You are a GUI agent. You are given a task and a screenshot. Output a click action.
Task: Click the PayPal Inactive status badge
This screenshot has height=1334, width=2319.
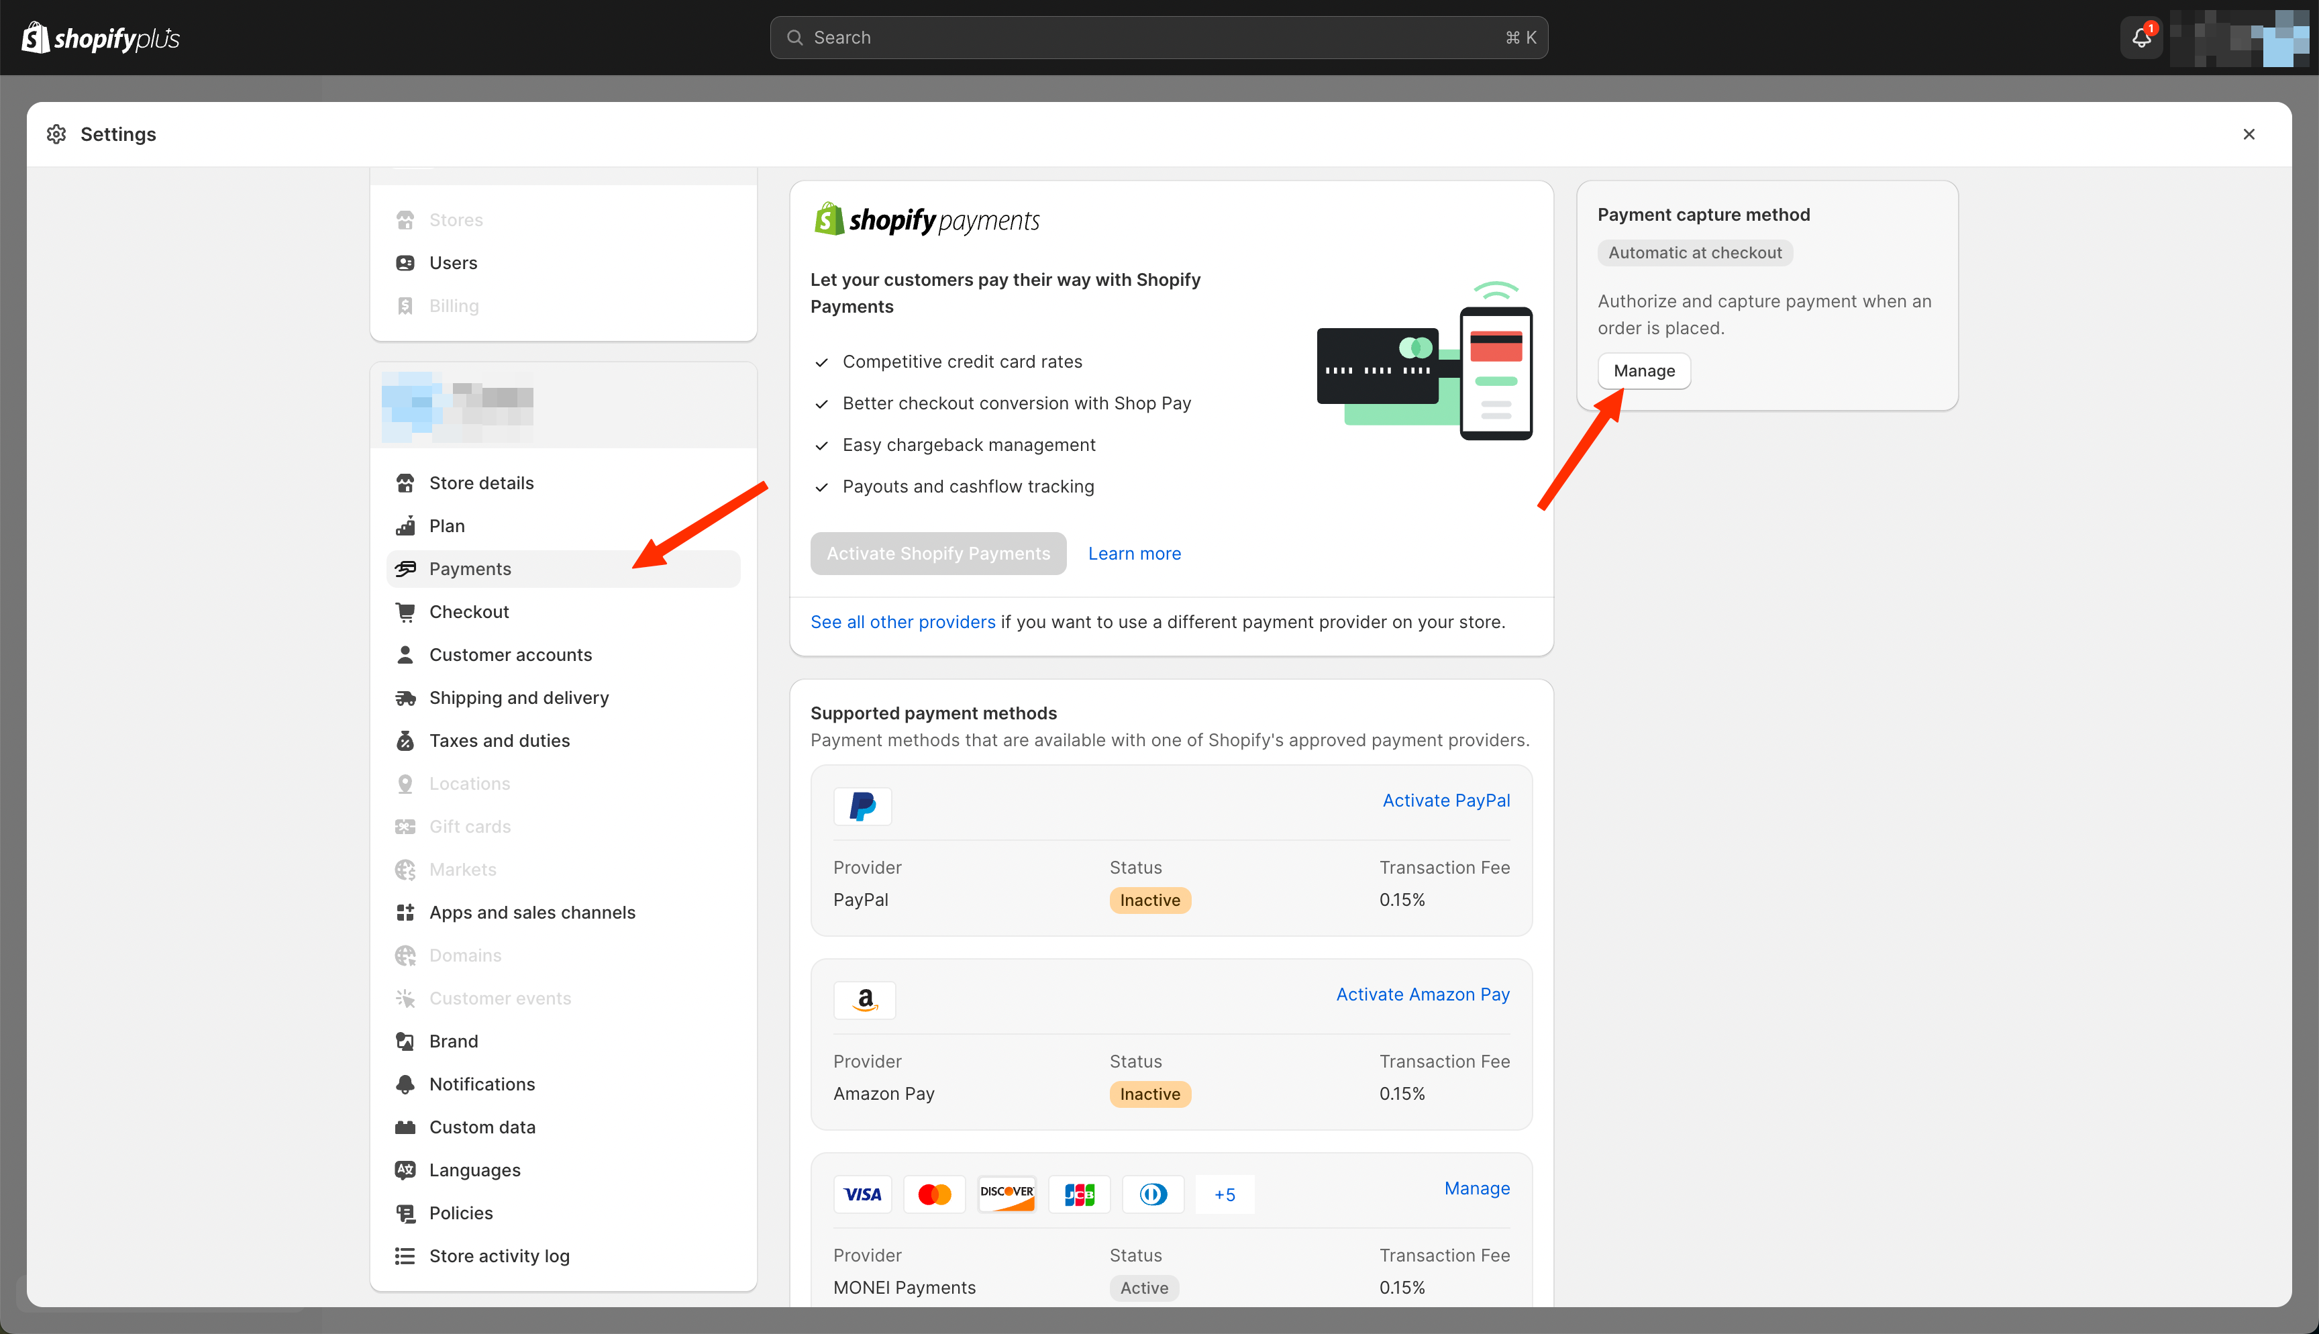(x=1149, y=900)
